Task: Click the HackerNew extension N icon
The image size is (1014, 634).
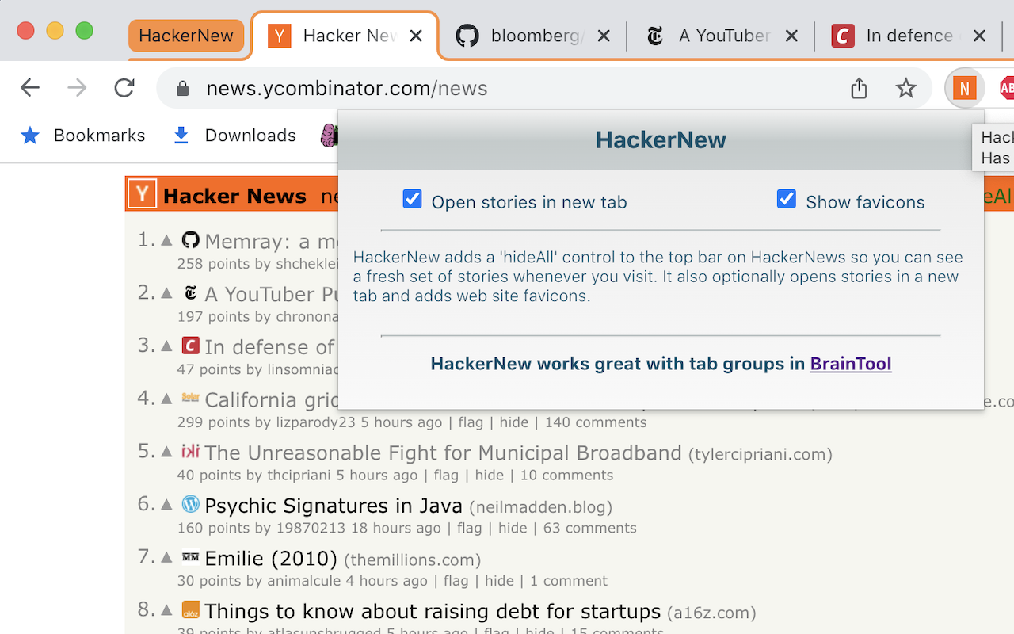Action: pos(964,88)
